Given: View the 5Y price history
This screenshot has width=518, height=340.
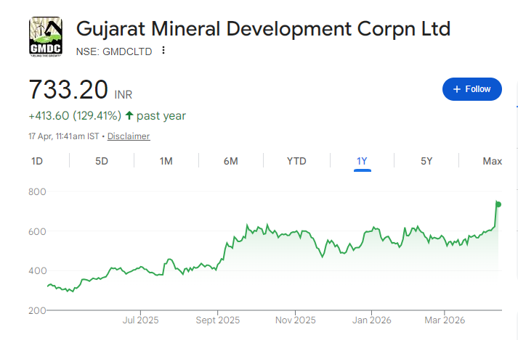Looking at the screenshot, I should tap(426, 161).
